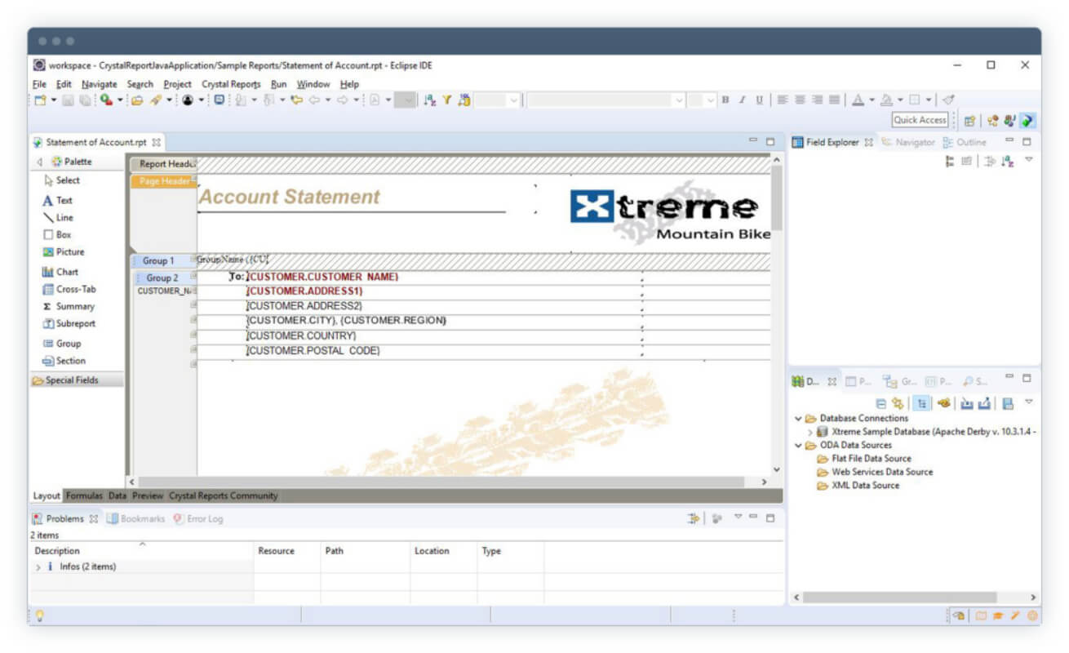Select the Chart tool in the Palette

(x=60, y=272)
